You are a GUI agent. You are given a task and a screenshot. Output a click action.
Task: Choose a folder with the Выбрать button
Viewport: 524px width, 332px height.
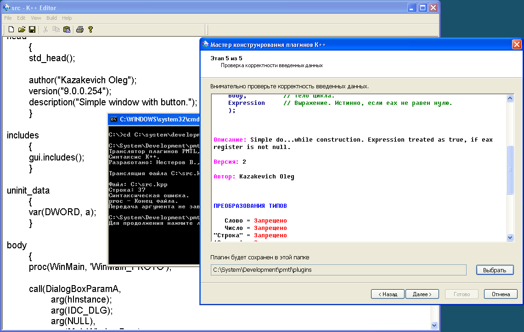495,270
